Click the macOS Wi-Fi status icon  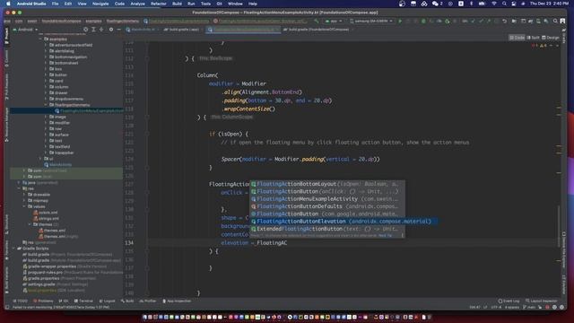coord(494,4)
